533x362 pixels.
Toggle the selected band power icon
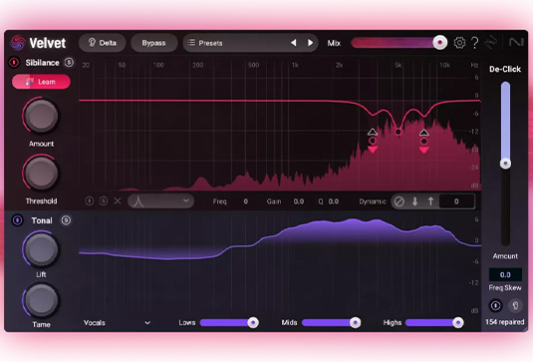pyautogui.click(x=90, y=201)
